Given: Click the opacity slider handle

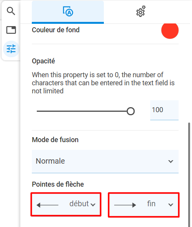Looking at the screenshot, I should (131, 111).
